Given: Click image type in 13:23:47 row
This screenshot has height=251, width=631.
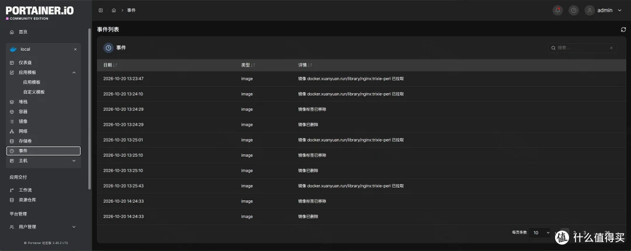Looking at the screenshot, I should click(x=247, y=79).
